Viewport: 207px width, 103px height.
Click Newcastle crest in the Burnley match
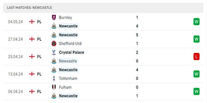(54, 26)
